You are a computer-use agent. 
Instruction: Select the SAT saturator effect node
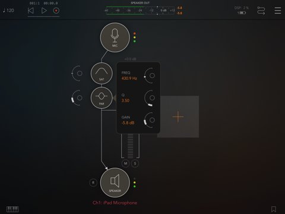point(102,73)
